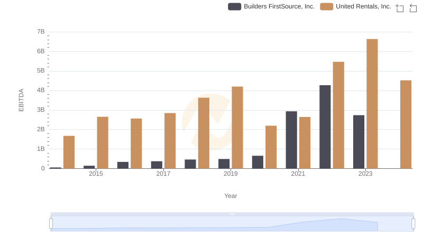Click United Rentals bar for 2021

coord(305,143)
